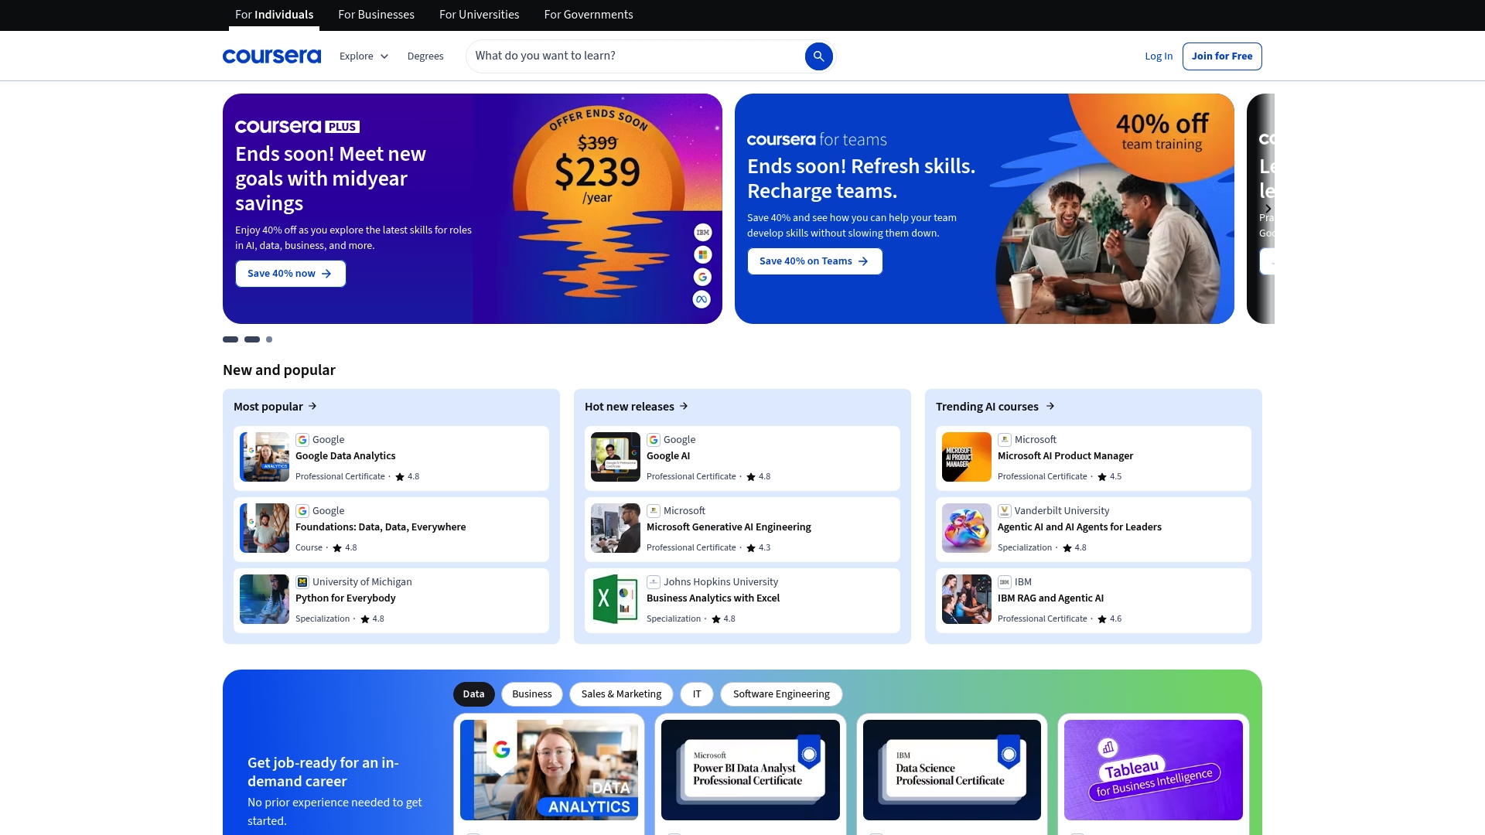Open IBM RAG and Agentic AI thumbnail
This screenshot has width=1485, height=835.
(x=967, y=599)
